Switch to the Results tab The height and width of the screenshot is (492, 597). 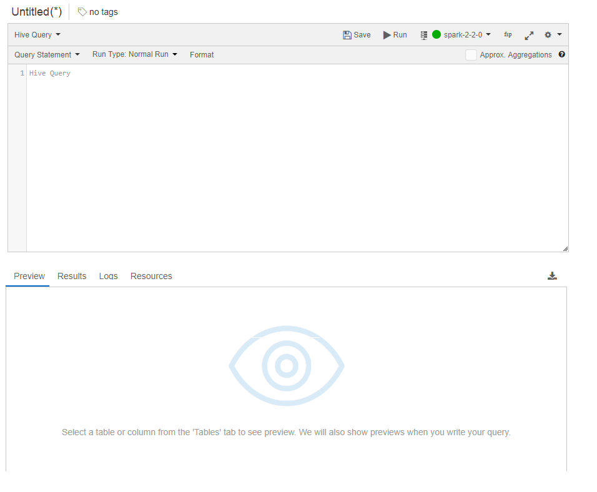[72, 276]
